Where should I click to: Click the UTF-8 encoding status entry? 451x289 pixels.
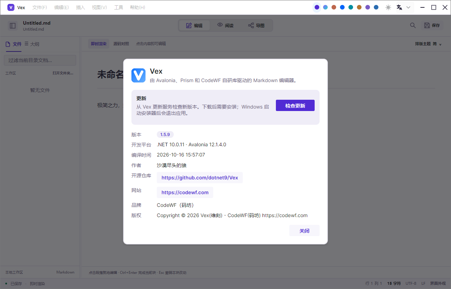[411, 283]
